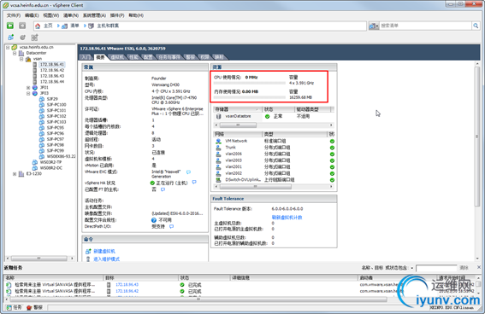Switch to the 配置 tab

pyautogui.click(x=148, y=57)
